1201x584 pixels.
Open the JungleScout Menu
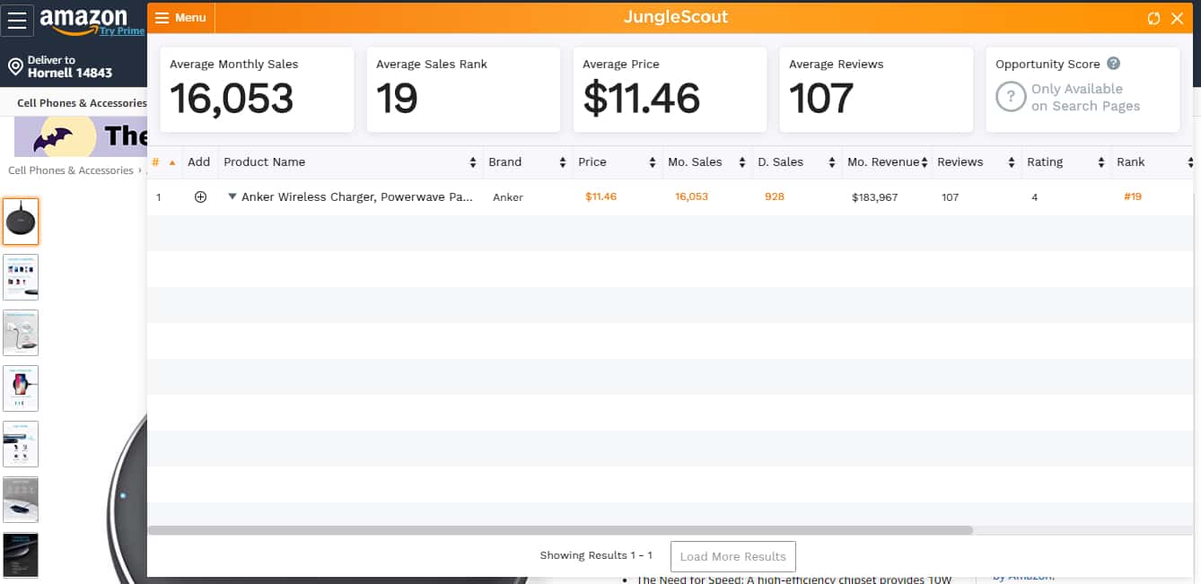180,18
